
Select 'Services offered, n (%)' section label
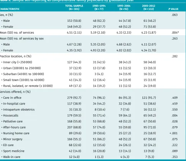coord(15,92)
